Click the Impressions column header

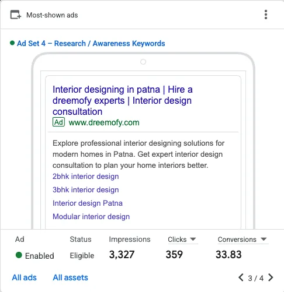tap(130, 240)
